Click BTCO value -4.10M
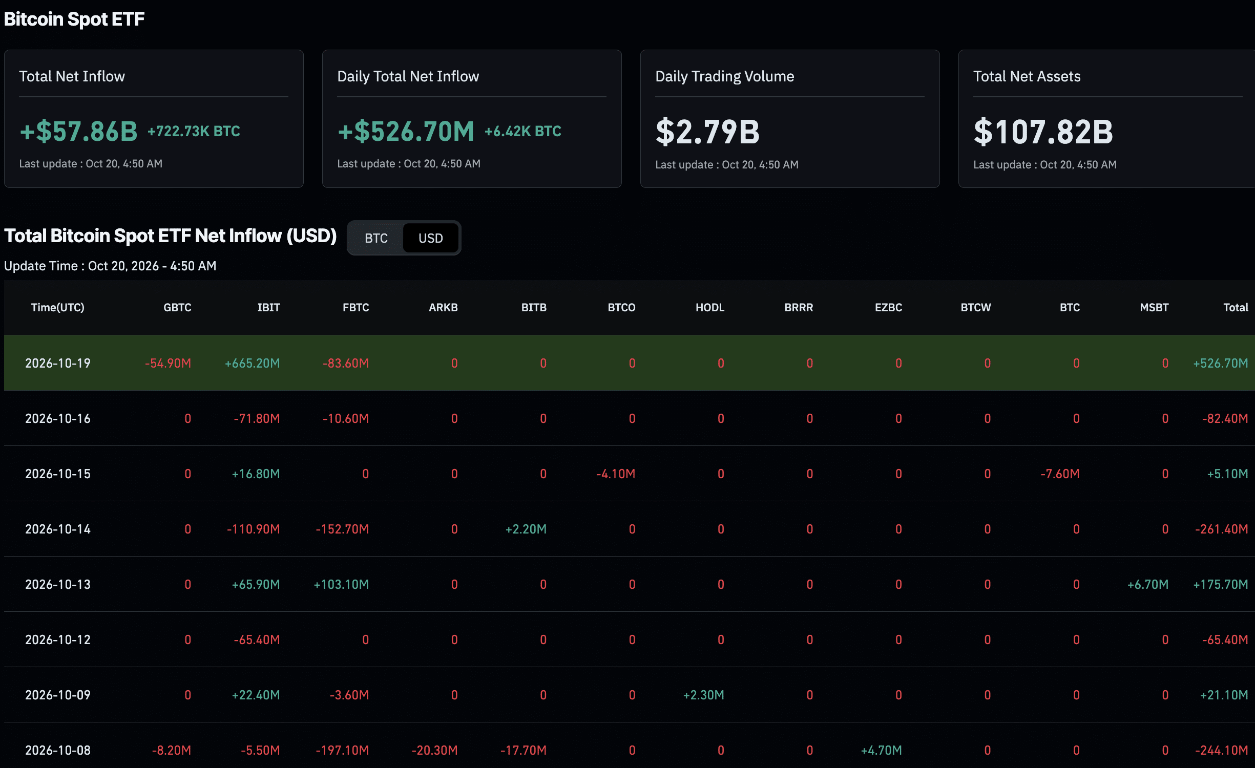This screenshot has height=768, width=1255. click(616, 474)
